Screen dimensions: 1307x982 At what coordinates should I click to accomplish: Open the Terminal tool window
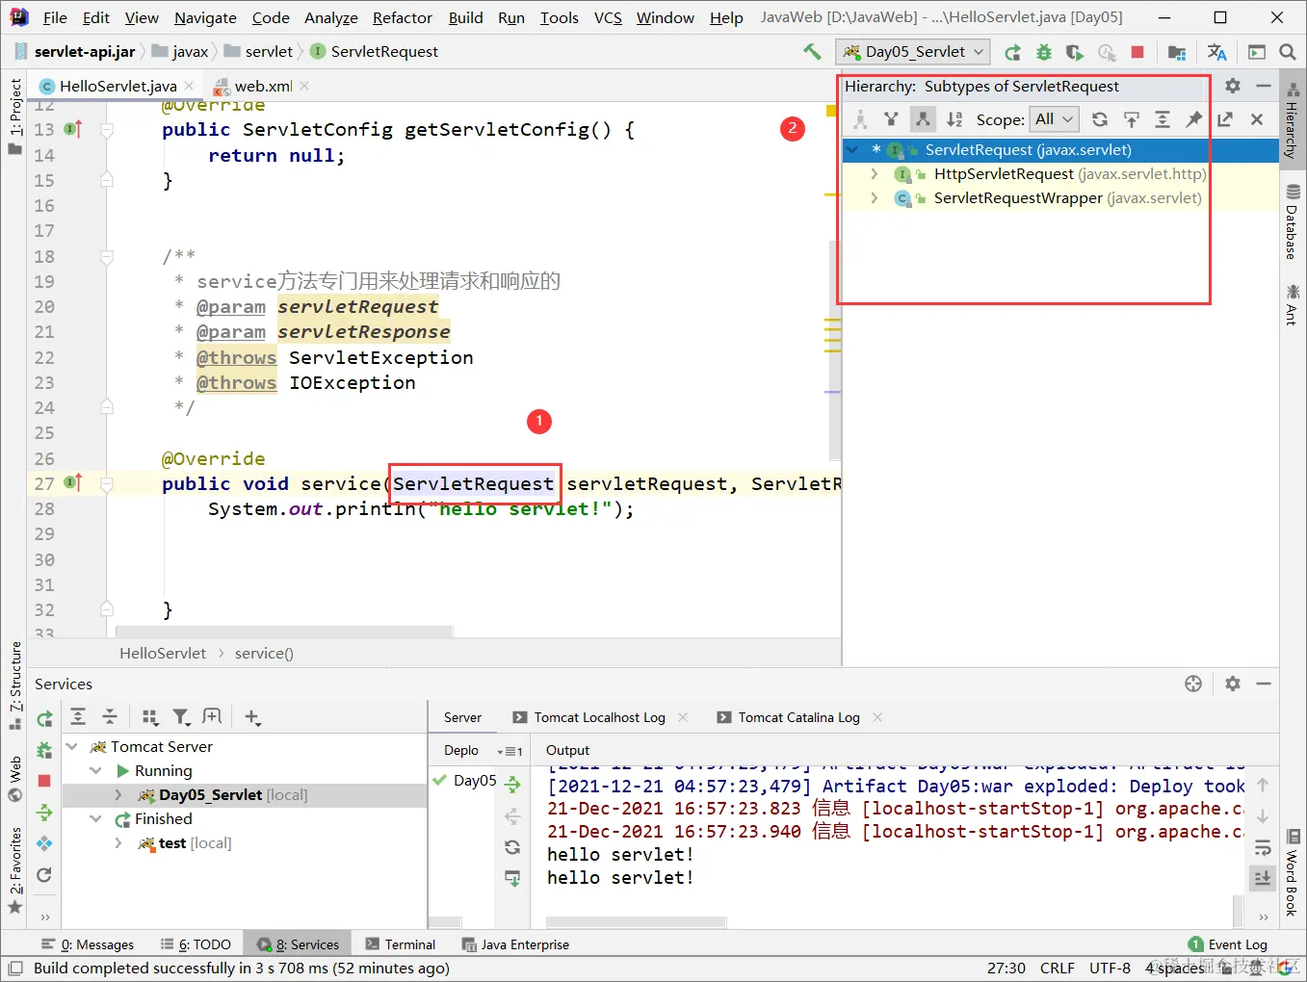click(401, 944)
